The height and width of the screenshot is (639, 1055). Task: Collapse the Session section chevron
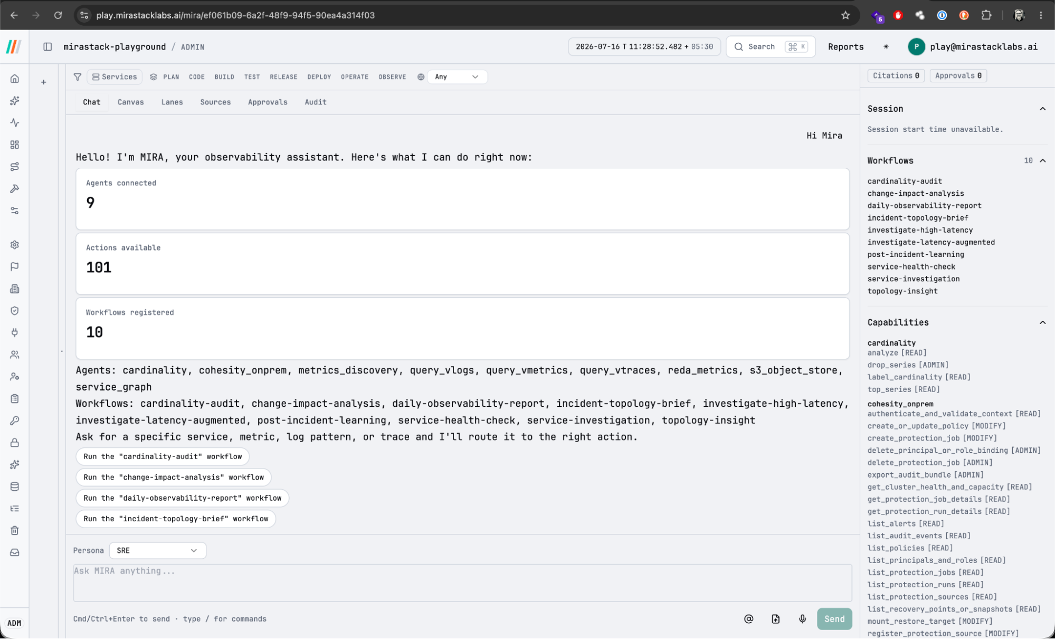1042,109
